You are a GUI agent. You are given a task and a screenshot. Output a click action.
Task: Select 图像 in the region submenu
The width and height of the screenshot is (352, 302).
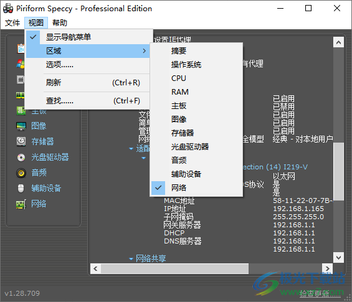tap(196, 120)
